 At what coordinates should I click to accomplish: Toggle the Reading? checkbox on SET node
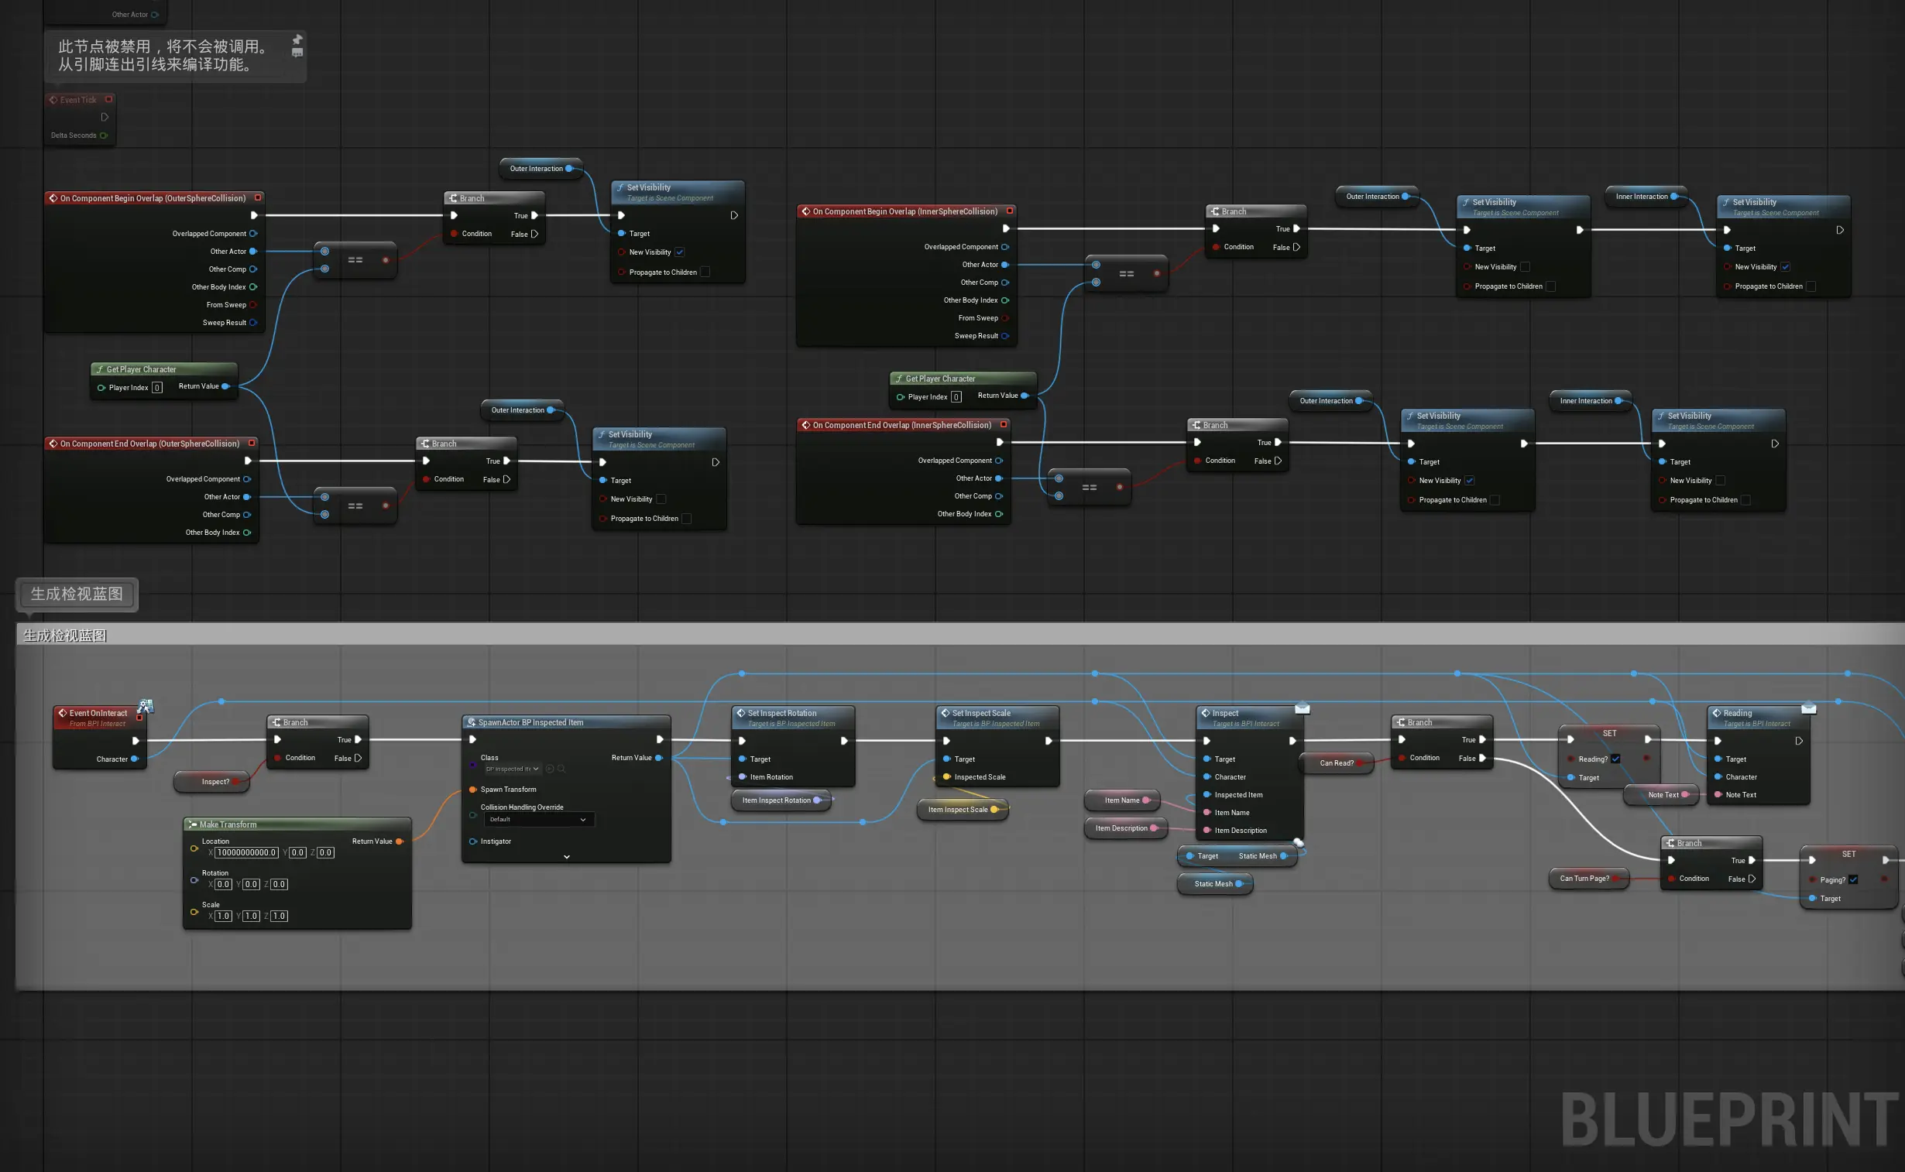(1616, 759)
